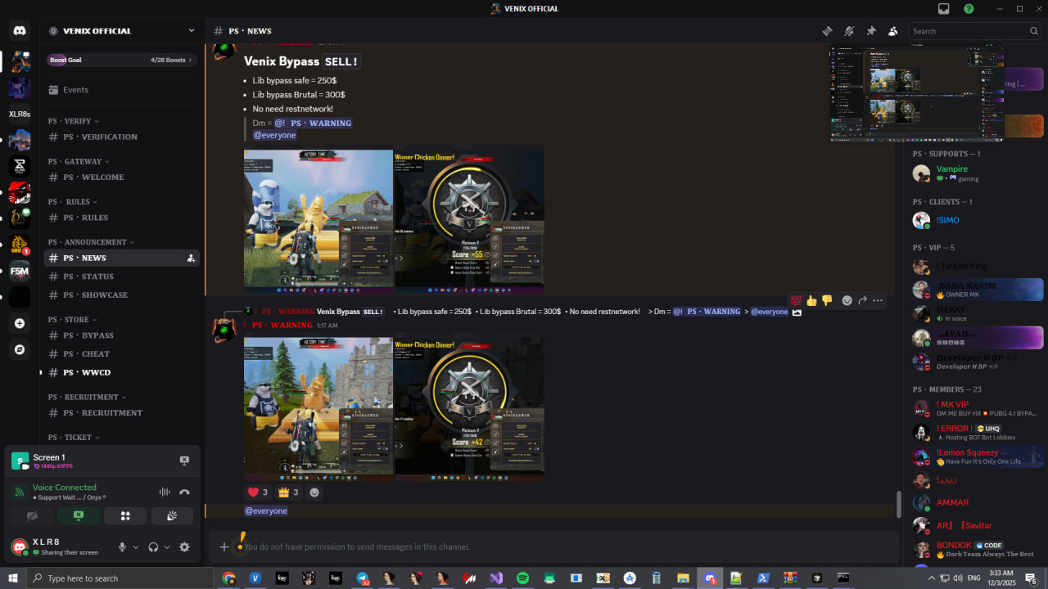Add a reaction beside the crown reaction
The image size is (1048, 589).
[314, 492]
